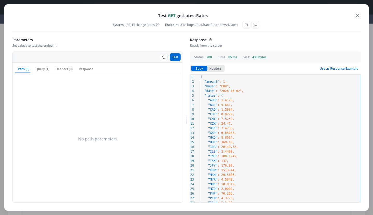
Task: Click the No path parameters message
Action: tap(98, 139)
